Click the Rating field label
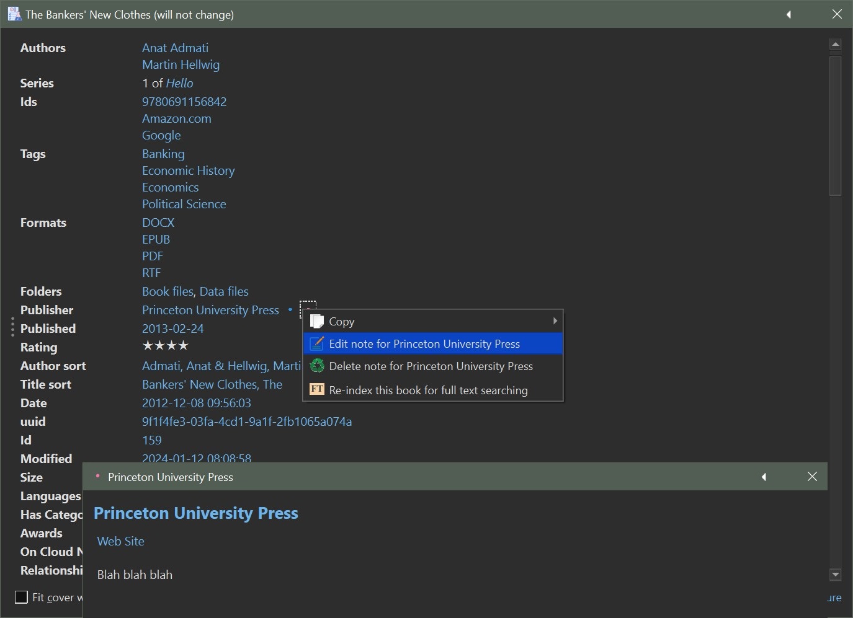Screen dimensions: 853x618 tap(38, 347)
